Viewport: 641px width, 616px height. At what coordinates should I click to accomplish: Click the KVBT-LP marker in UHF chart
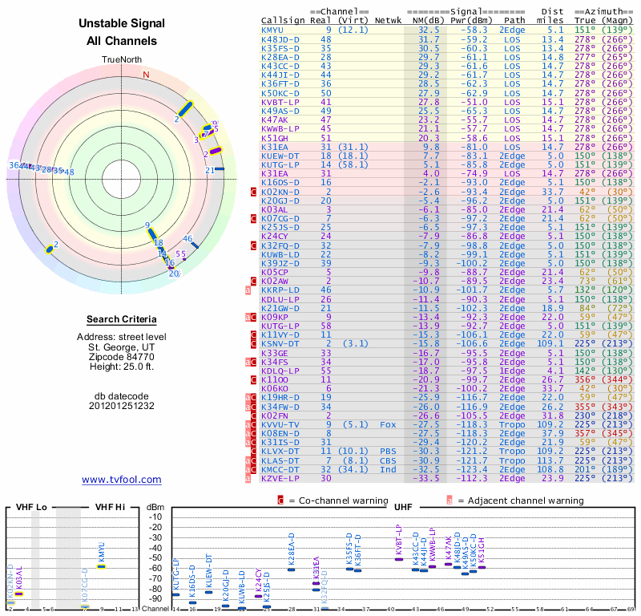[399, 558]
